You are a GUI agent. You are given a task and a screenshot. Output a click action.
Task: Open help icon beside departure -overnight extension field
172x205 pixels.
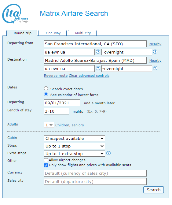click(x=155, y=52)
